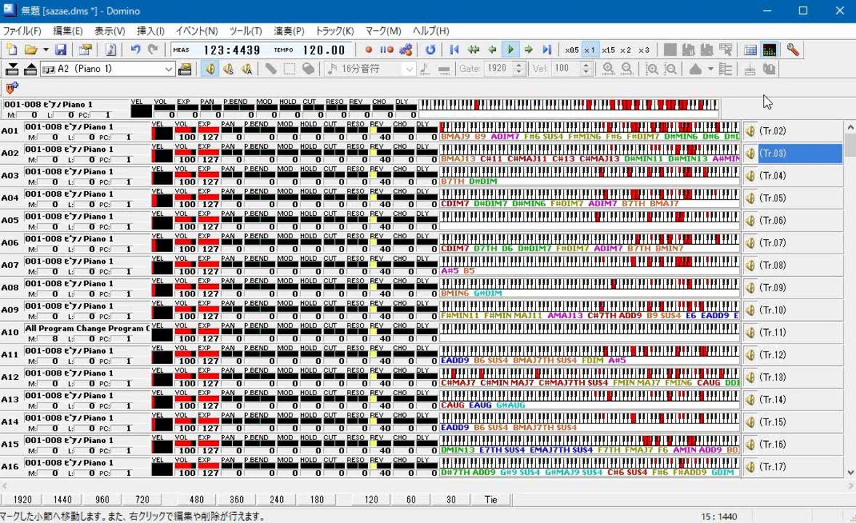Mute track (Tr.13) with its speaker icon

coord(750,377)
